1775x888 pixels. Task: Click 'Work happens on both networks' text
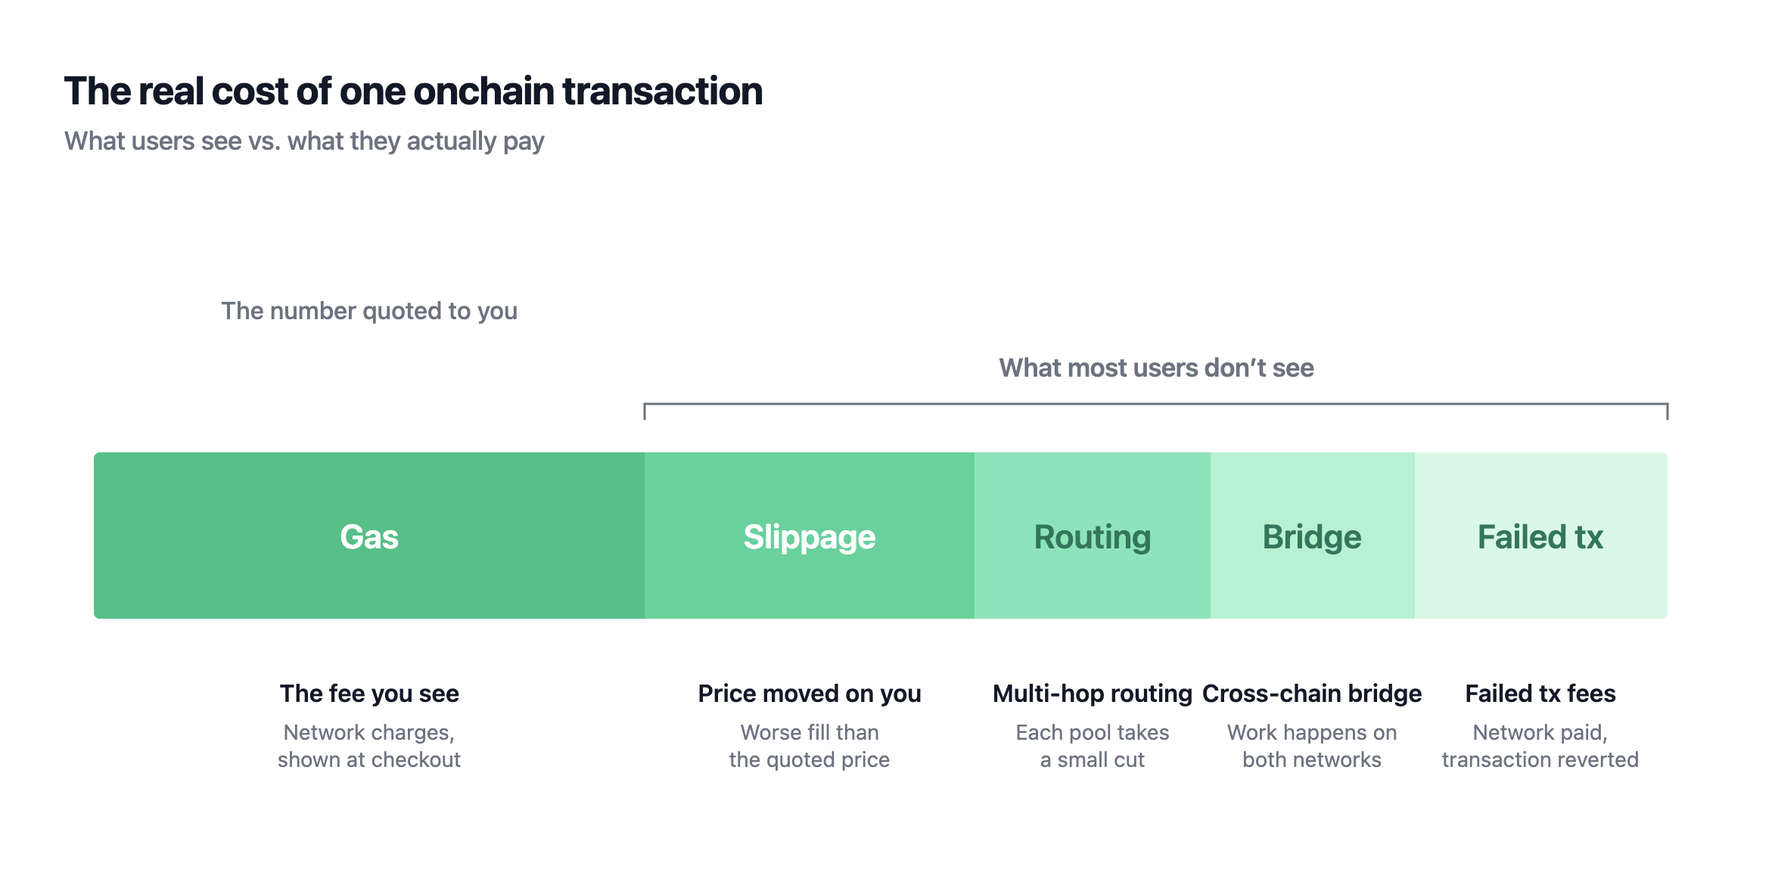point(1312,746)
